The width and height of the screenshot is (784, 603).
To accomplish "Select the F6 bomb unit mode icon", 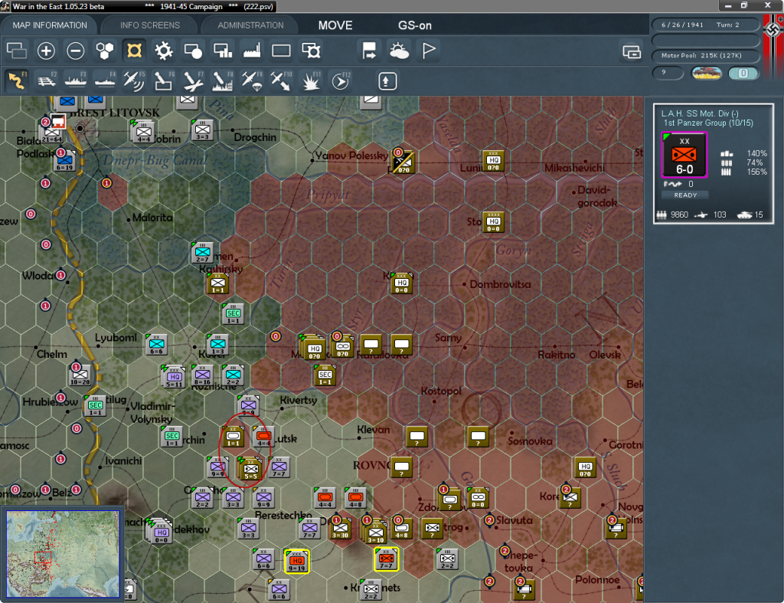I will (x=164, y=80).
